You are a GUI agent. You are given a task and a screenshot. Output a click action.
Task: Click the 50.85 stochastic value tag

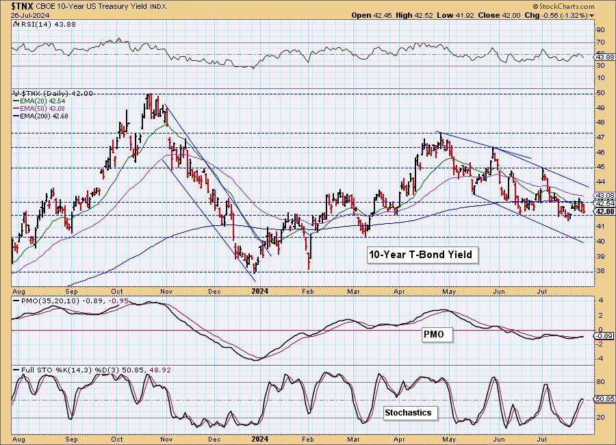tap(604, 399)
